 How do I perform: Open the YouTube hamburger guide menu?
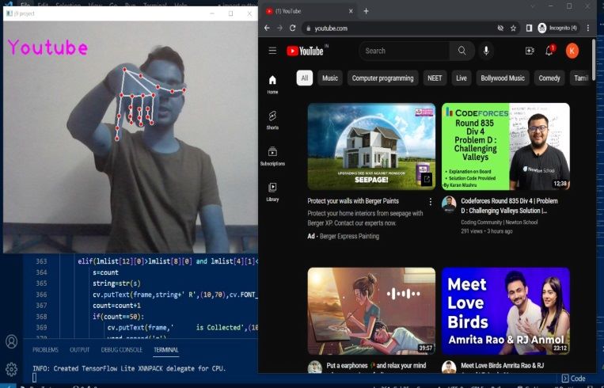click(x=272, y=51)
